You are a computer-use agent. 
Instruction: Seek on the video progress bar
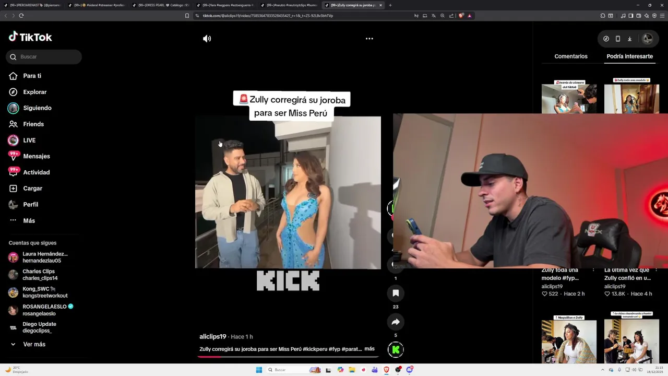288,357
